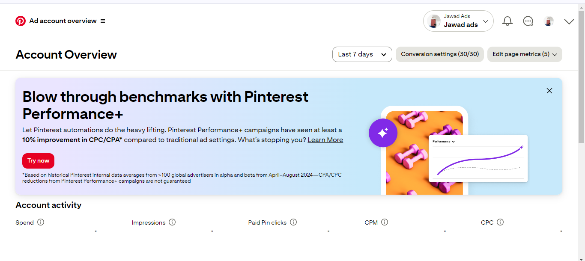Click the Performance chart thumbnail in banner
The width and height of the screenshot is (585, 261).
(x=478, y=158)
